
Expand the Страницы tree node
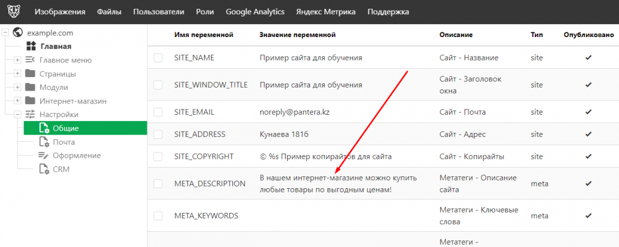(18, 74)
